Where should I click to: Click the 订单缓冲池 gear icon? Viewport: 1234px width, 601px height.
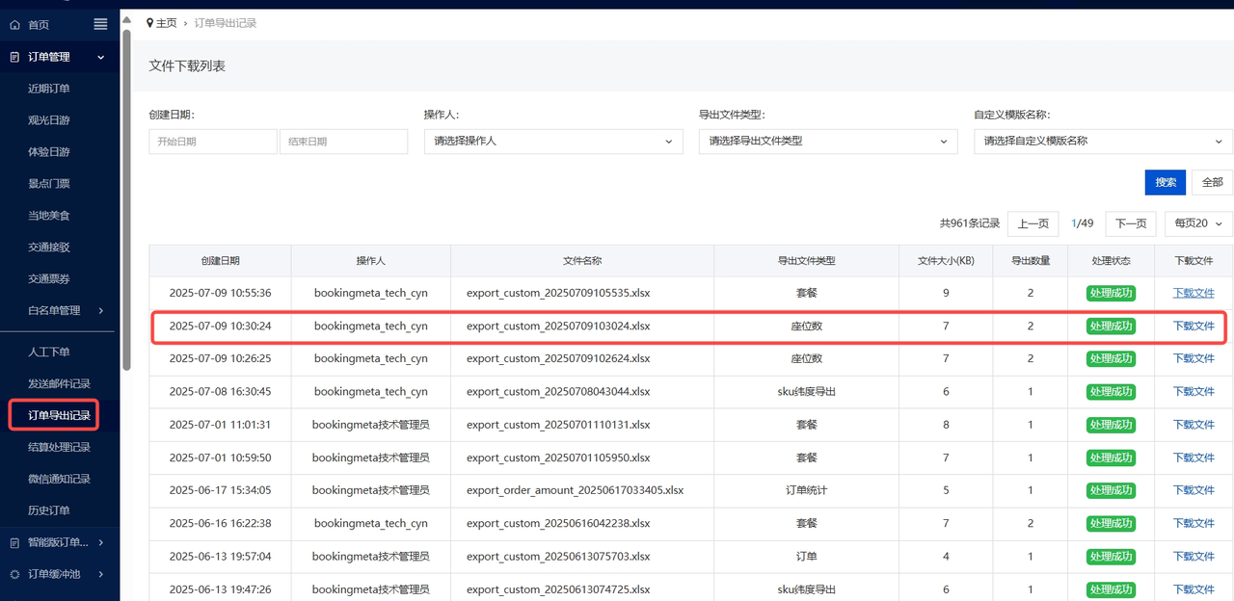[x=14, y=574]
